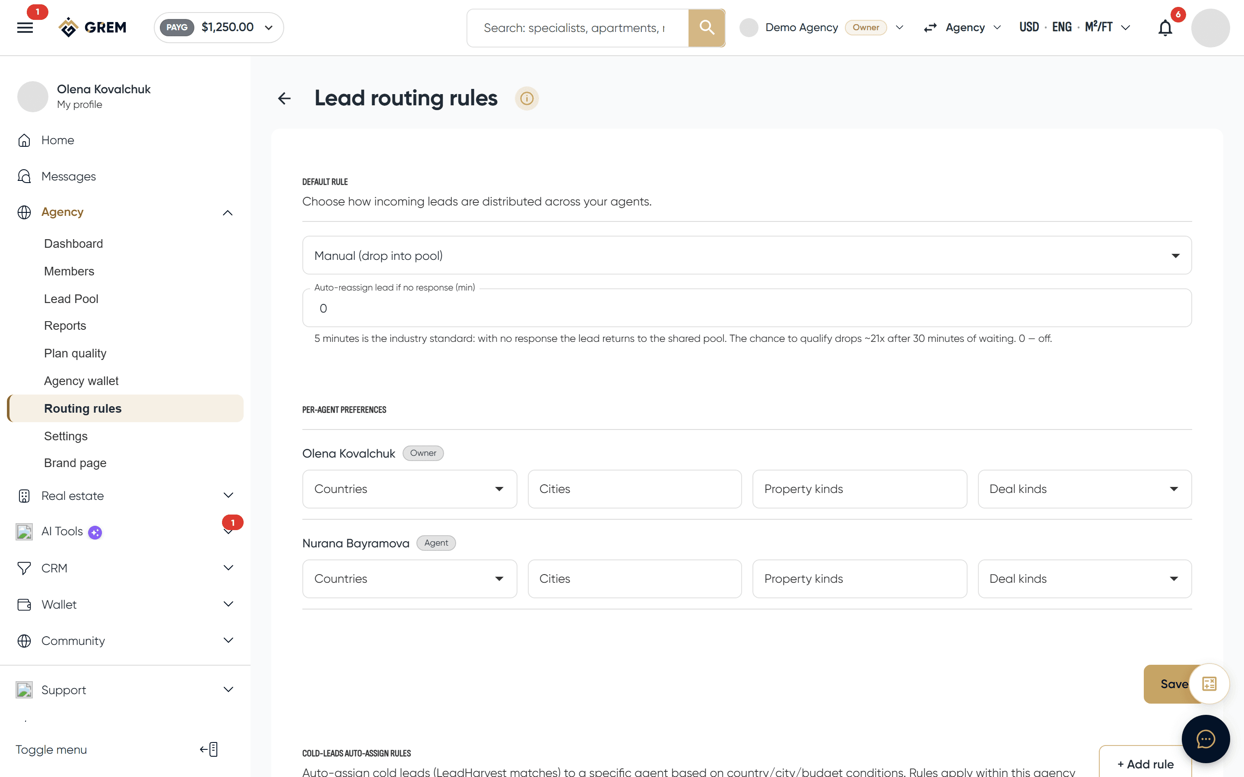
Task: Open the USD ENG M²/FT locale dropdown
Action: pos(1074,28)
